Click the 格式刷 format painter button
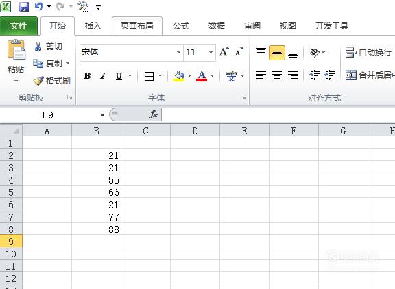Image resolution: width=395 pixels, height=289 pixels. (52, 81)
